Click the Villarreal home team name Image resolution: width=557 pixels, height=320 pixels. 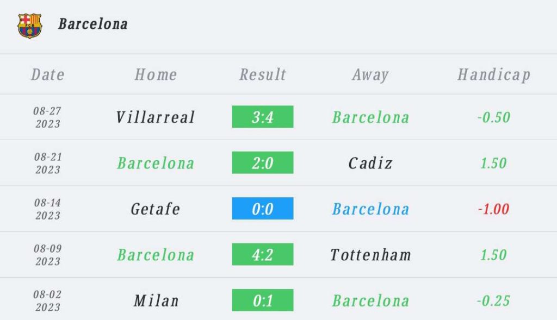(156, 117)
